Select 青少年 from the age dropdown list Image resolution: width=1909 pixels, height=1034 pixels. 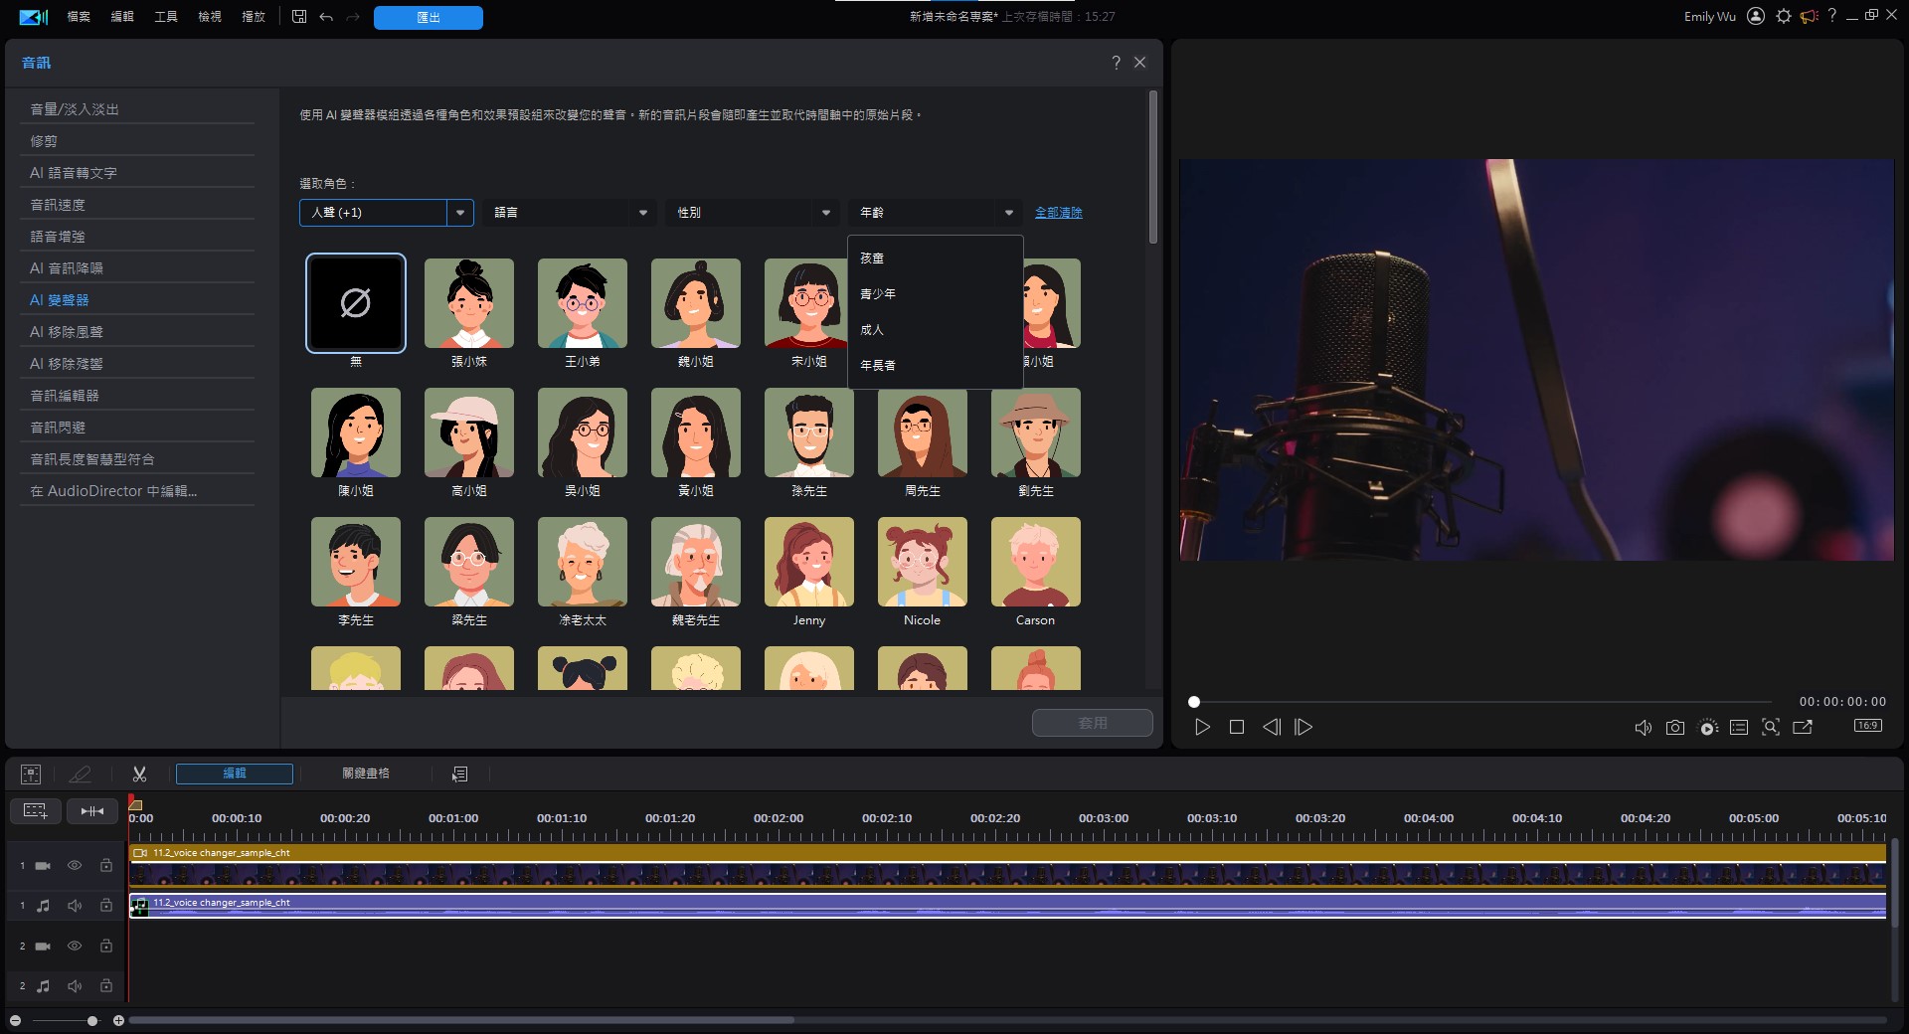(x=878, y=294)
